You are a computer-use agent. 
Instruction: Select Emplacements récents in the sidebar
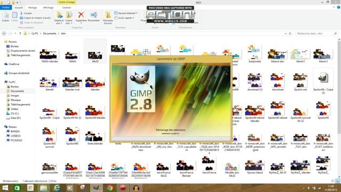[x=21, y=51]
